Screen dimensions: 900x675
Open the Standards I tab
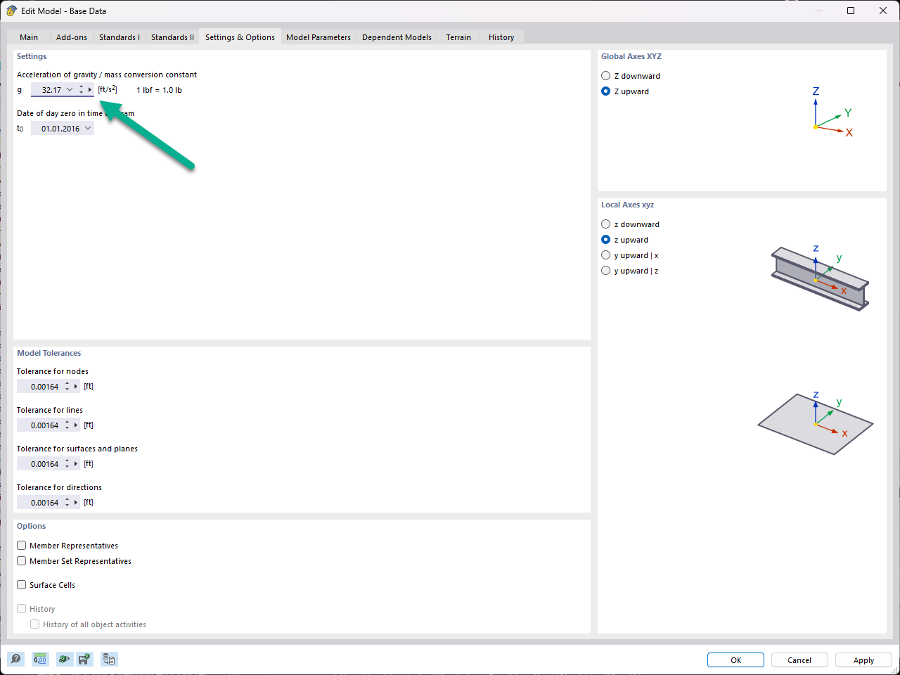pos(120,37)
